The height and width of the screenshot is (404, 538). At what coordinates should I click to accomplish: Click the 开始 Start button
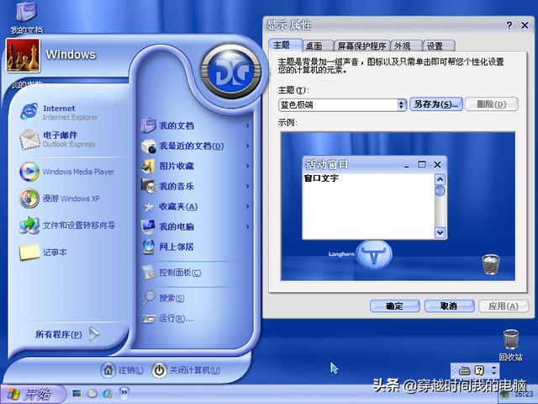(x=33, y=394)
